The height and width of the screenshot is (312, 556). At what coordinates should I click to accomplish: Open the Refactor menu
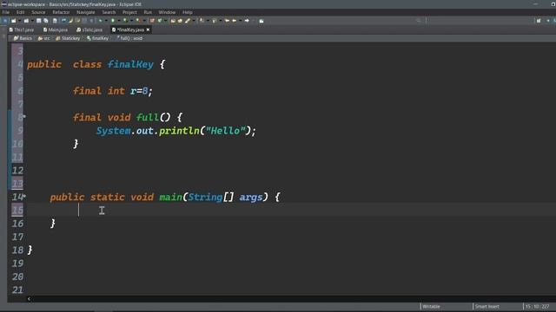(x=61, y=12)
